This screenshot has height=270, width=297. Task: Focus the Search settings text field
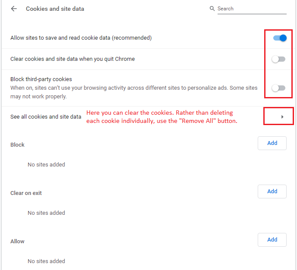click(252, 9)
